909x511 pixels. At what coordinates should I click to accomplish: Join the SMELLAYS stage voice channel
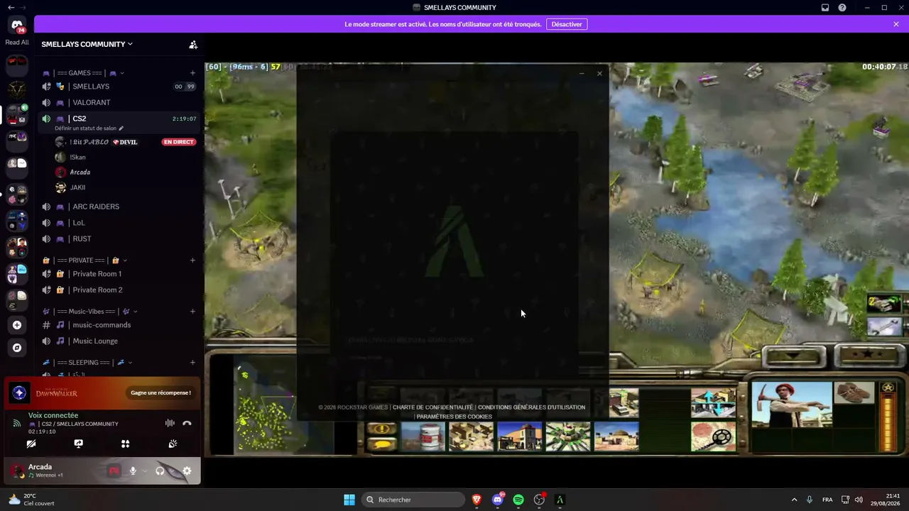click(x=119, y=87)
